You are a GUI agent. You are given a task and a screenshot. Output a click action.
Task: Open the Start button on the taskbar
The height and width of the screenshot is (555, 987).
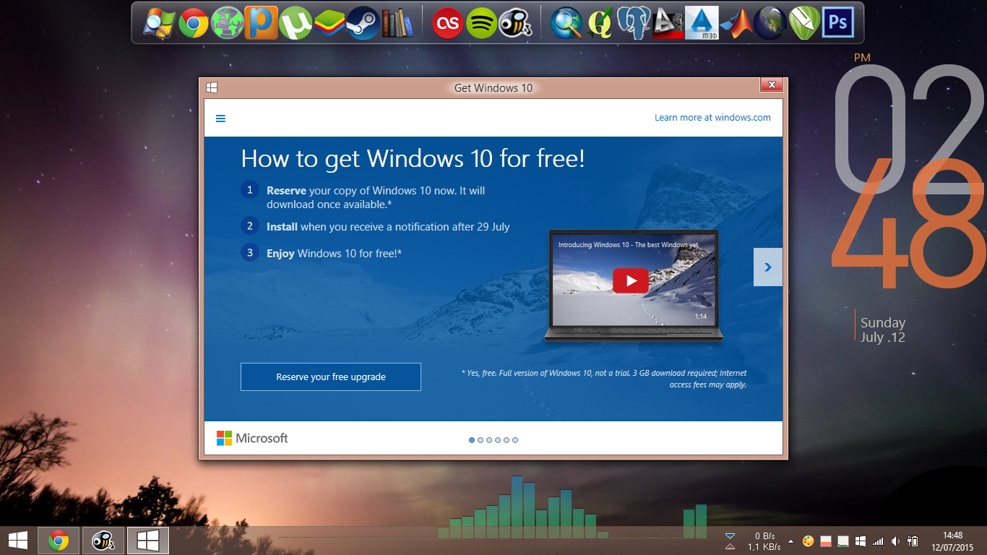click(x=18, y=541)
